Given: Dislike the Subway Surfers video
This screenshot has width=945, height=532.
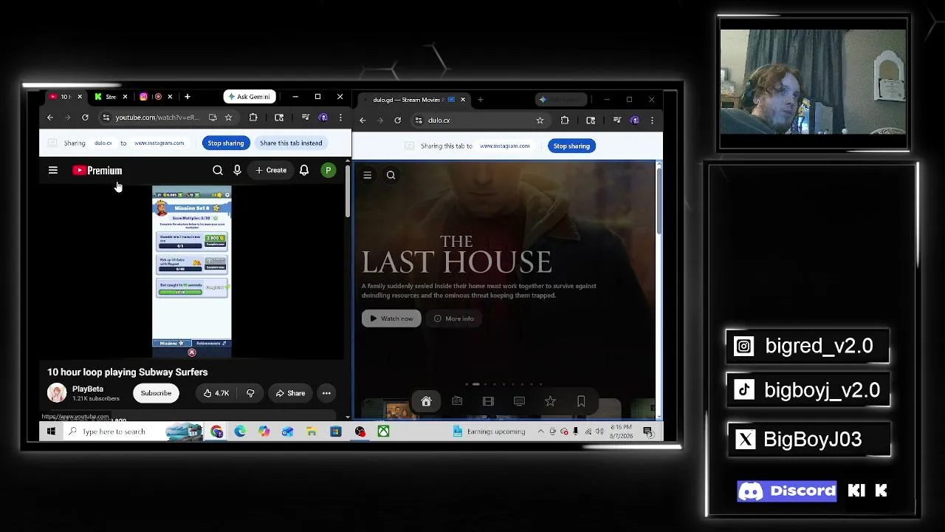Looking at the screenshot, I should [250, 393].
